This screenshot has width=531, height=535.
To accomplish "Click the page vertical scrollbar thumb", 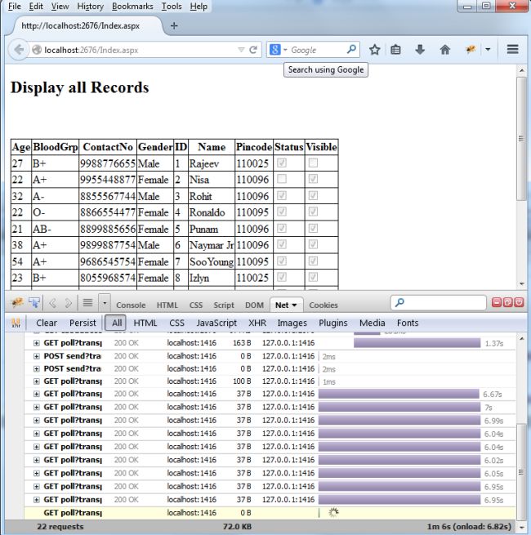I will coord(521,139).
